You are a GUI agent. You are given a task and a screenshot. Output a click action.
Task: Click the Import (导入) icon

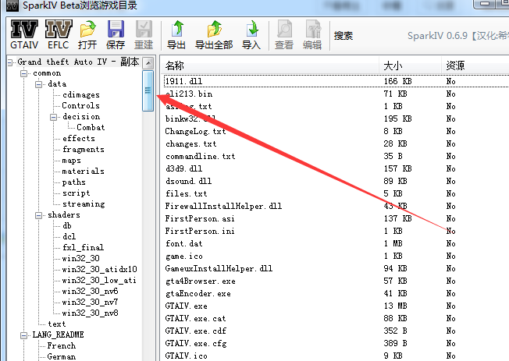[251, 30]
